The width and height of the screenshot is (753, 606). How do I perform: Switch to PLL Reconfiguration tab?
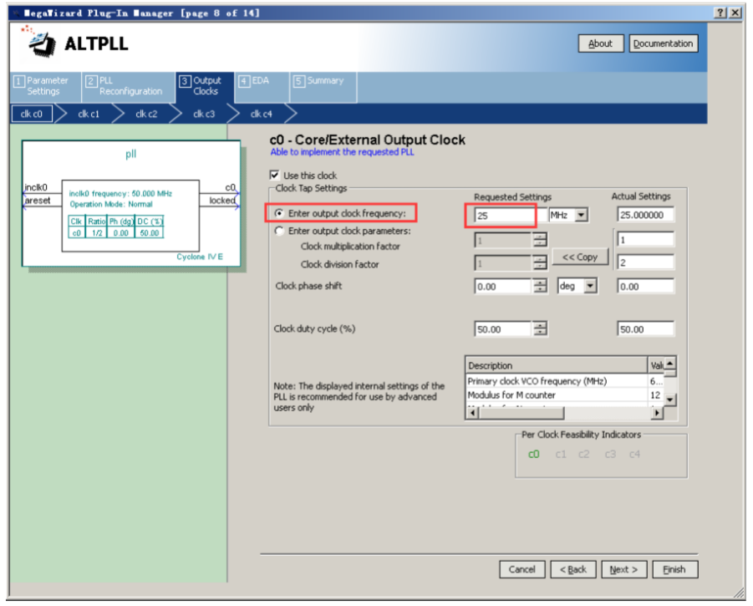click(x=128, y=87)
